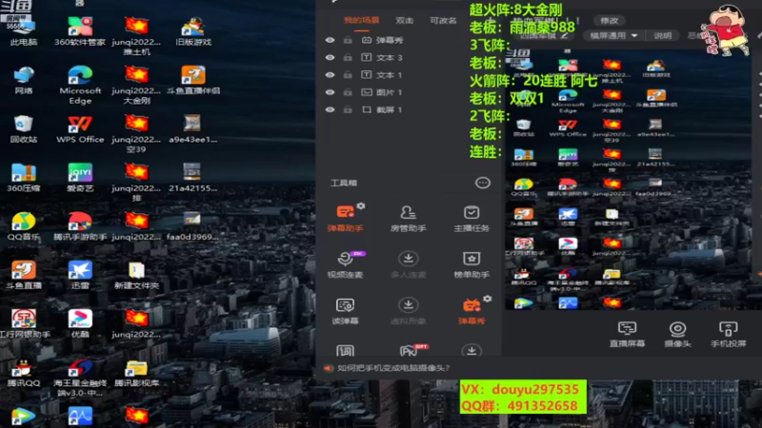Select 新建文件夹 desktop folder
Image resolution: width=762 pixels, height=428 pixels.
(x=136, y=275)
